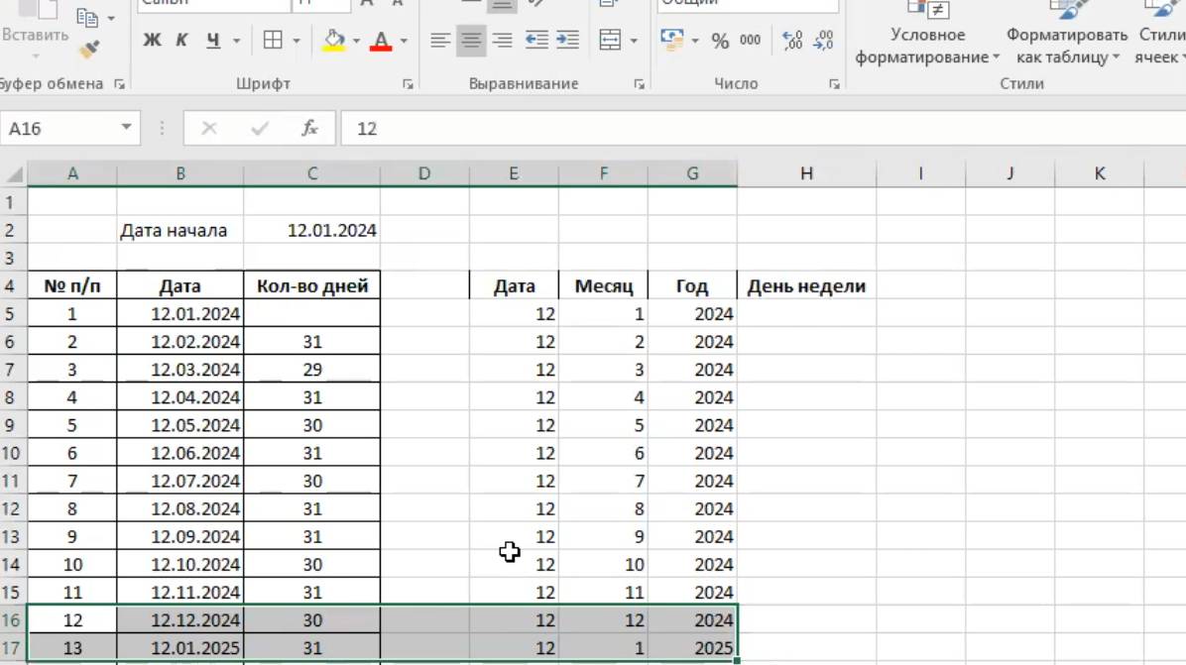Open the Шрифт group dialog launcher
Screen dimensions: 1186x665
408,84
